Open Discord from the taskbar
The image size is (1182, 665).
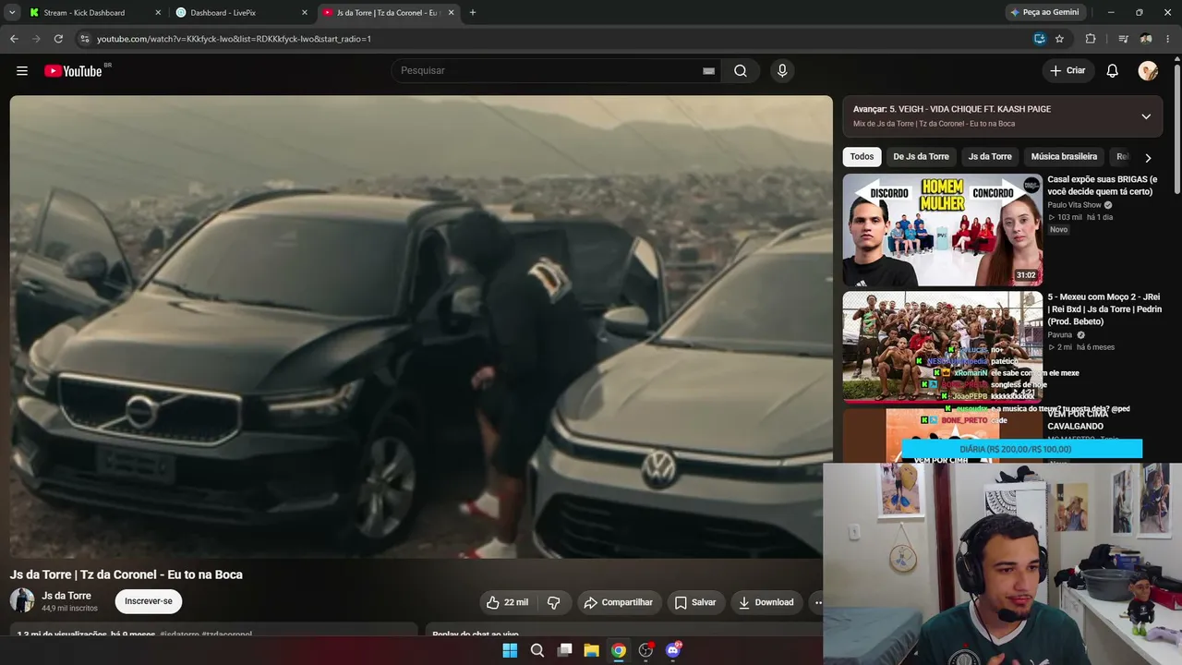673,650
